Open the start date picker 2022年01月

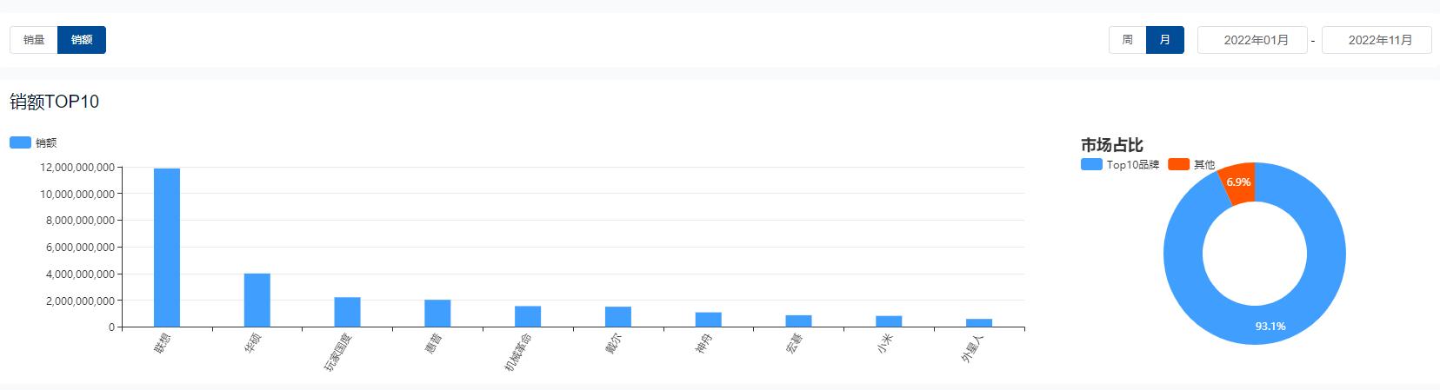click(1252, 40)
